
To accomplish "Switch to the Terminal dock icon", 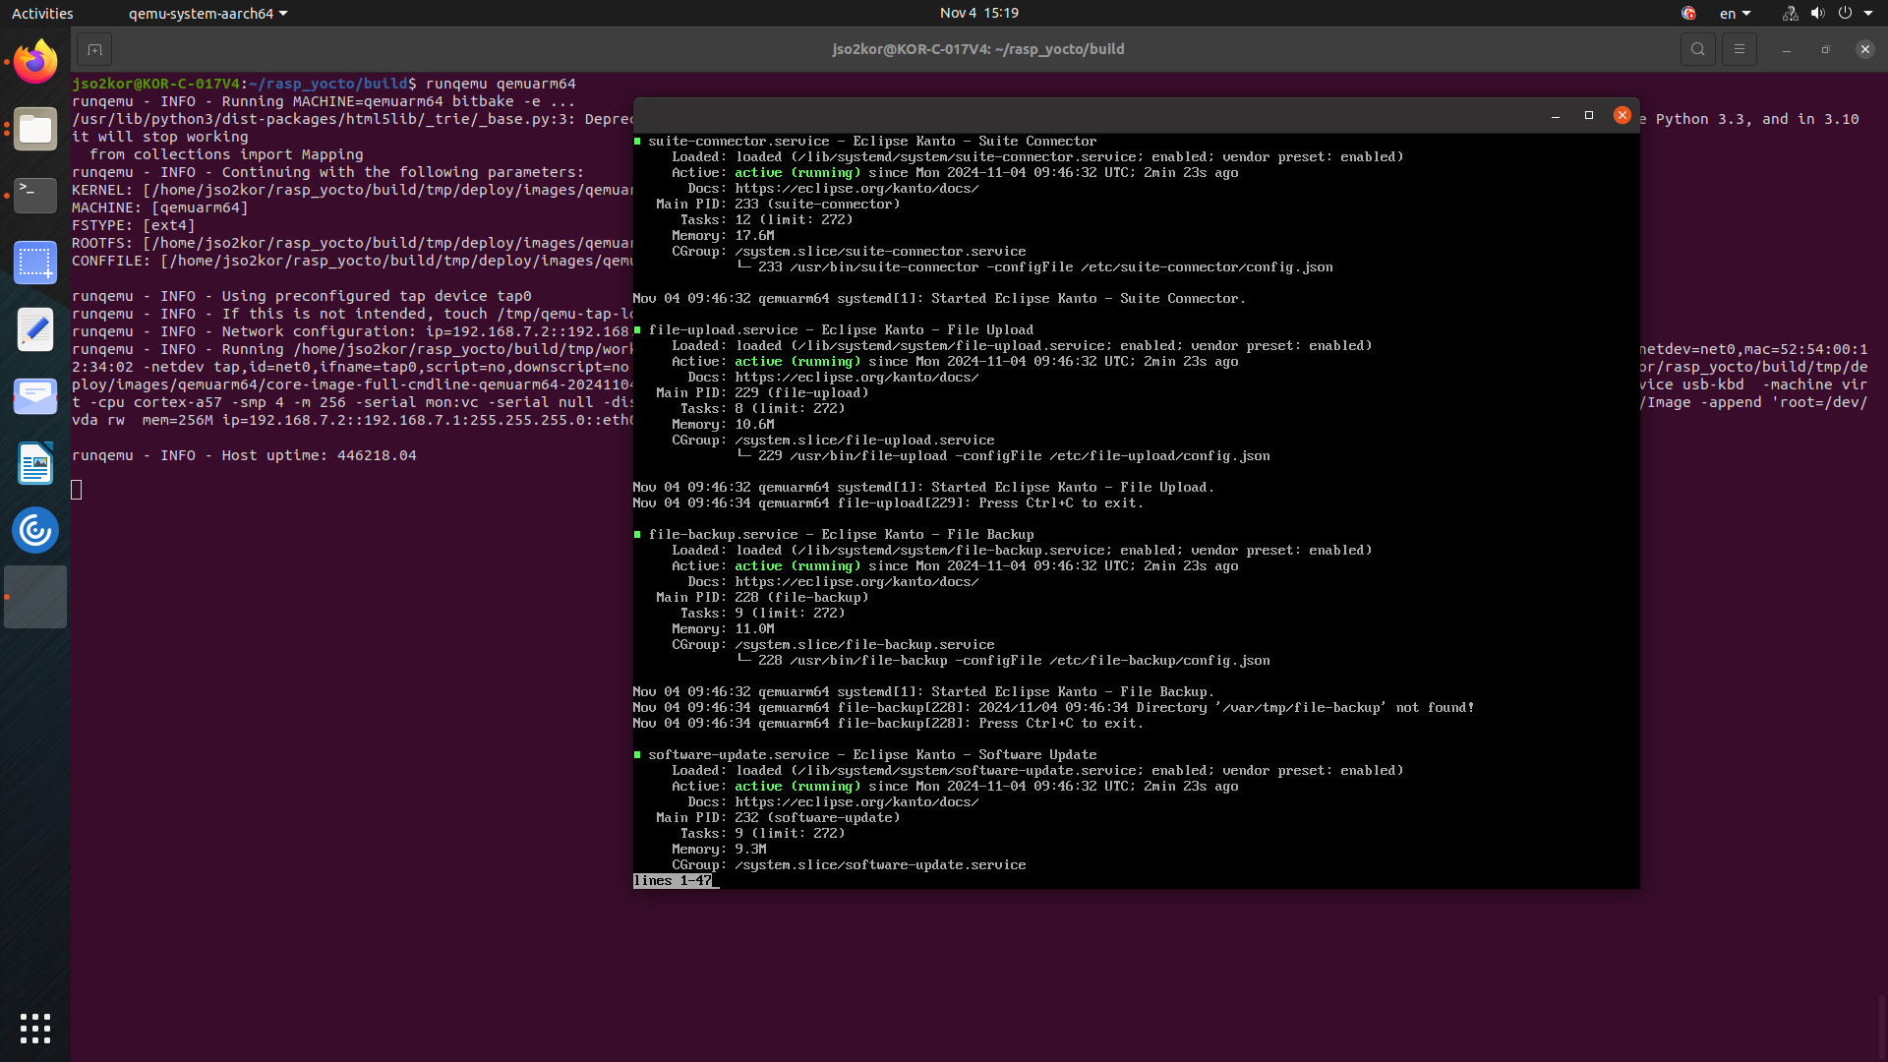I will tap(35, 196).
